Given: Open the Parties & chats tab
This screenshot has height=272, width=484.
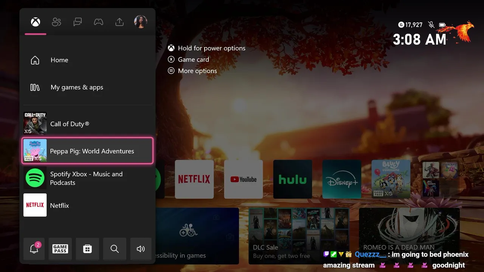Looking at the screenshot, I should 78,22.
